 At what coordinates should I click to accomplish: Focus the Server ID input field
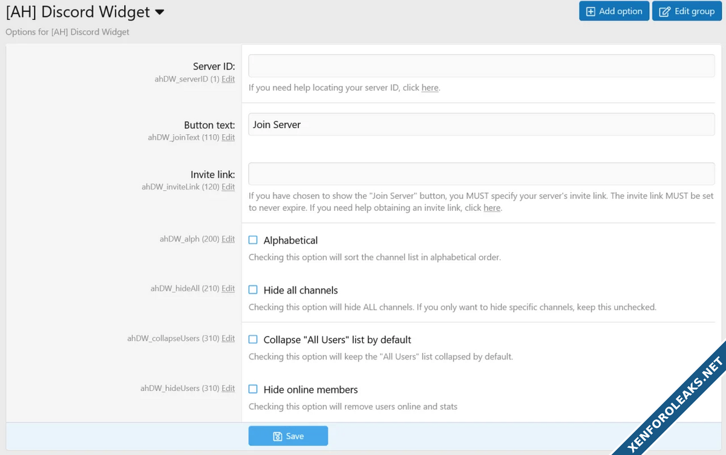tap(482, 66)
